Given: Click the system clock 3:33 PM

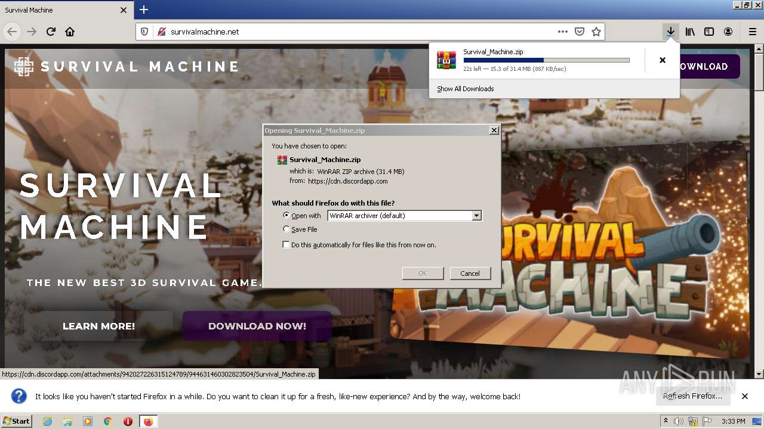Looking at the screenshot, I should click(733, 421).
